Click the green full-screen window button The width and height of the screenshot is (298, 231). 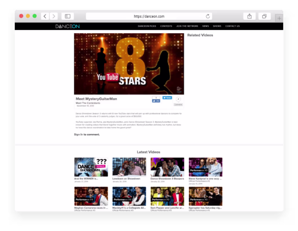pos(35,16)
